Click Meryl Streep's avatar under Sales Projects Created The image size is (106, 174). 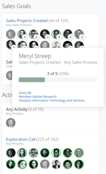(x=11, y=45)
